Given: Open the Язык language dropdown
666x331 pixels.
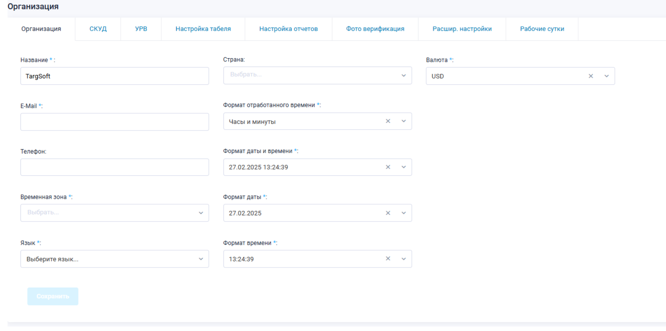Looking at the screenshot, I should (114, 259).
